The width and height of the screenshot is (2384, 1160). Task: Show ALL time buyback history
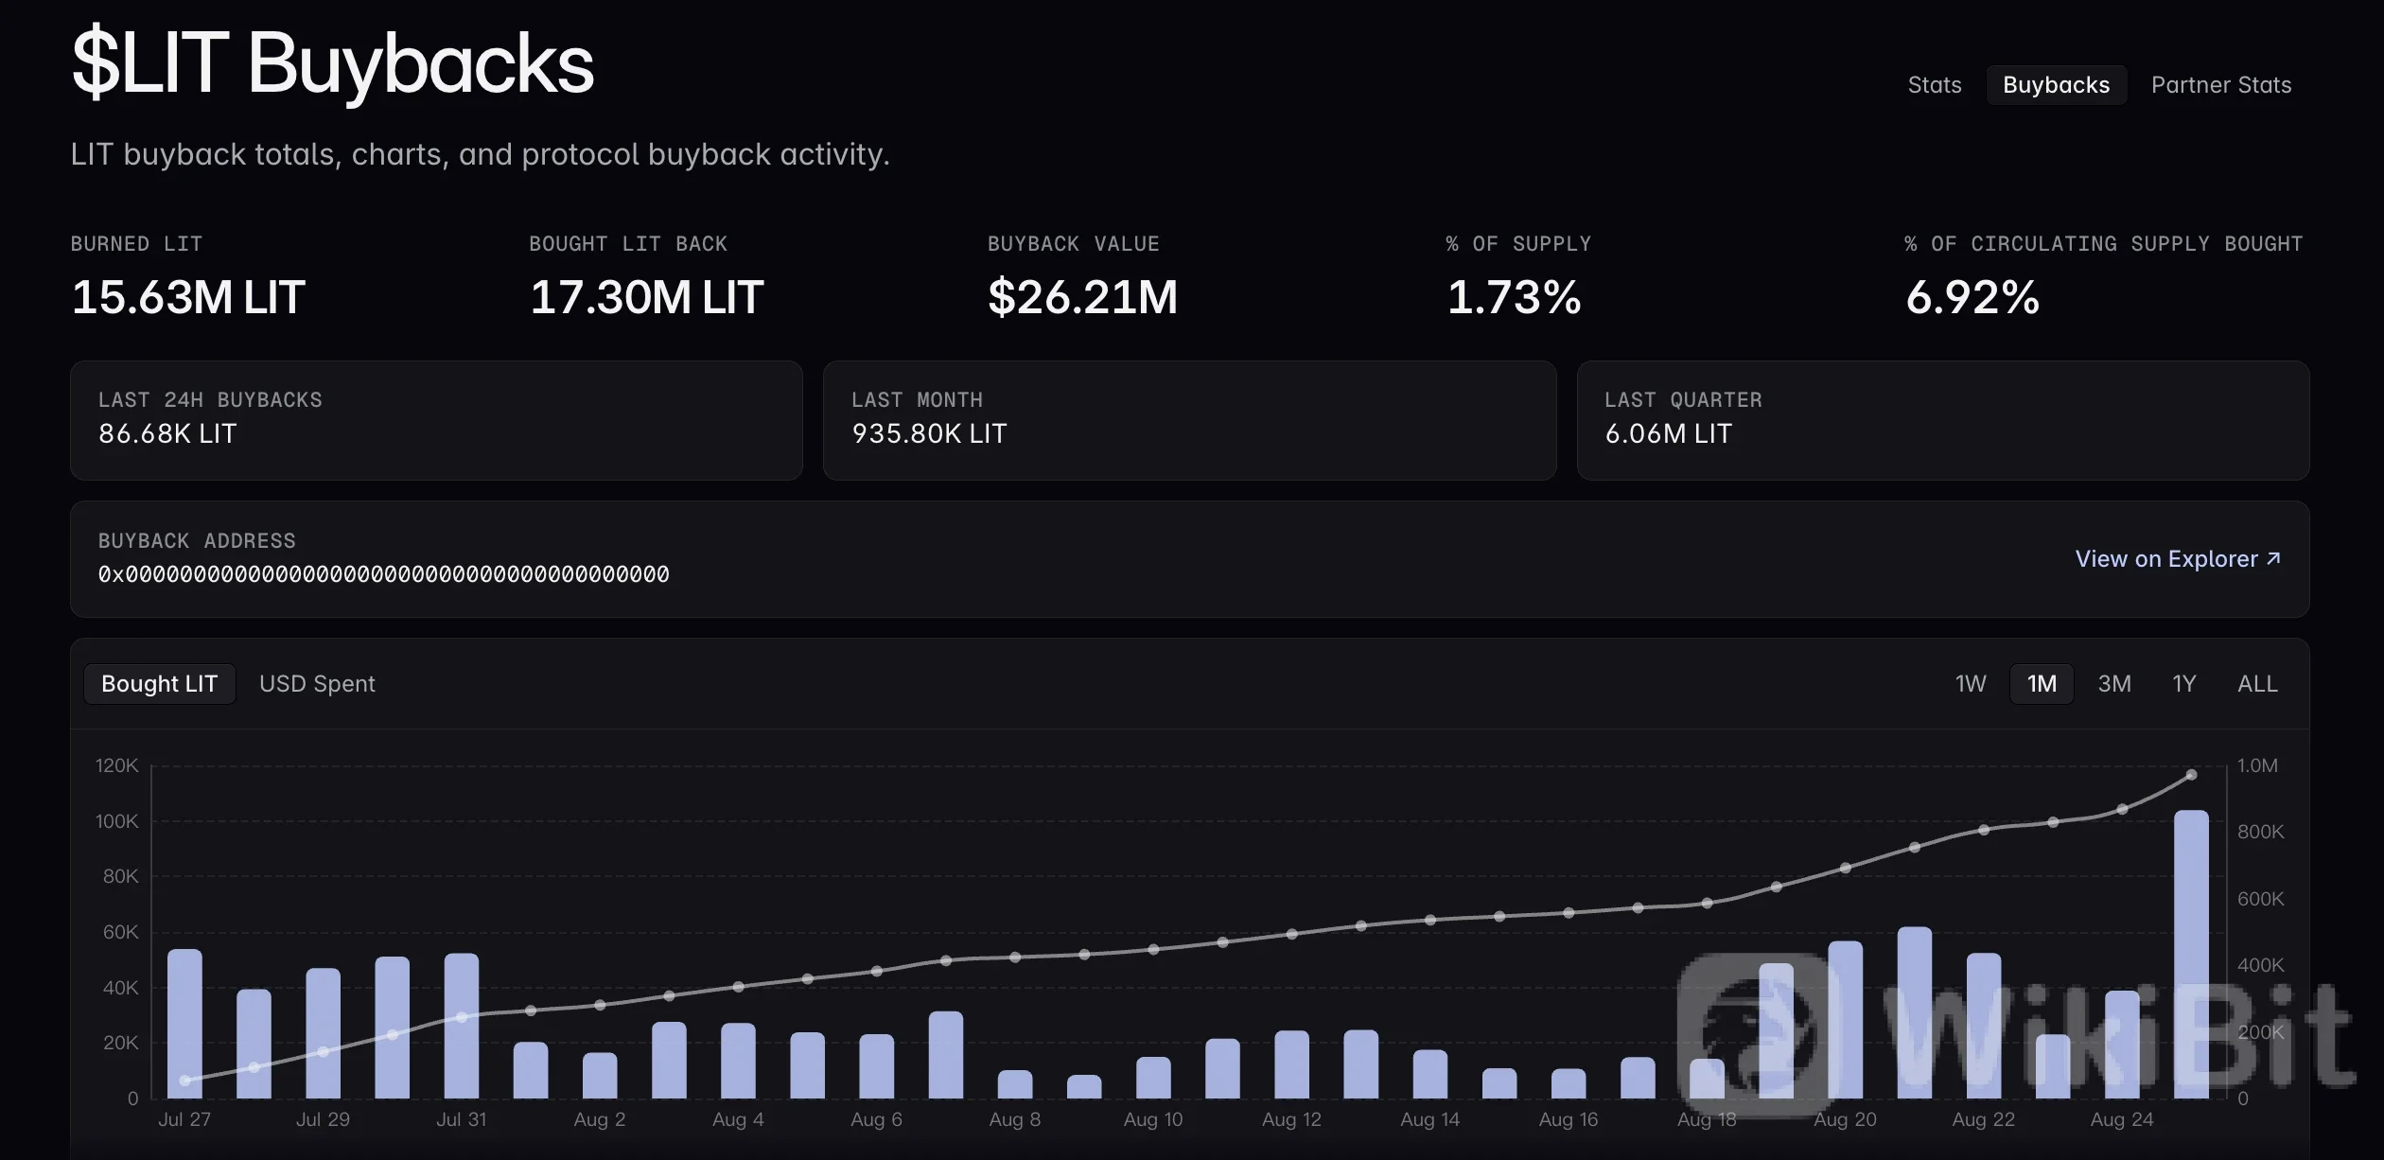click(2257, 683)
